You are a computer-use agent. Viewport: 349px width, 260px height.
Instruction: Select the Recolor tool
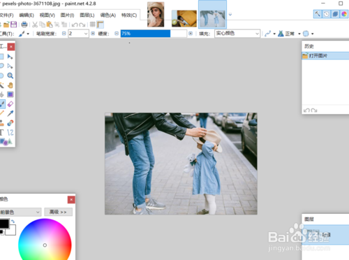tap(10, 123)
